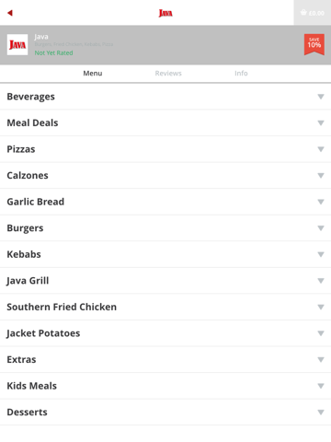Switch to the Reviews tab
This screenshot has width=331, height=442.
168,74
